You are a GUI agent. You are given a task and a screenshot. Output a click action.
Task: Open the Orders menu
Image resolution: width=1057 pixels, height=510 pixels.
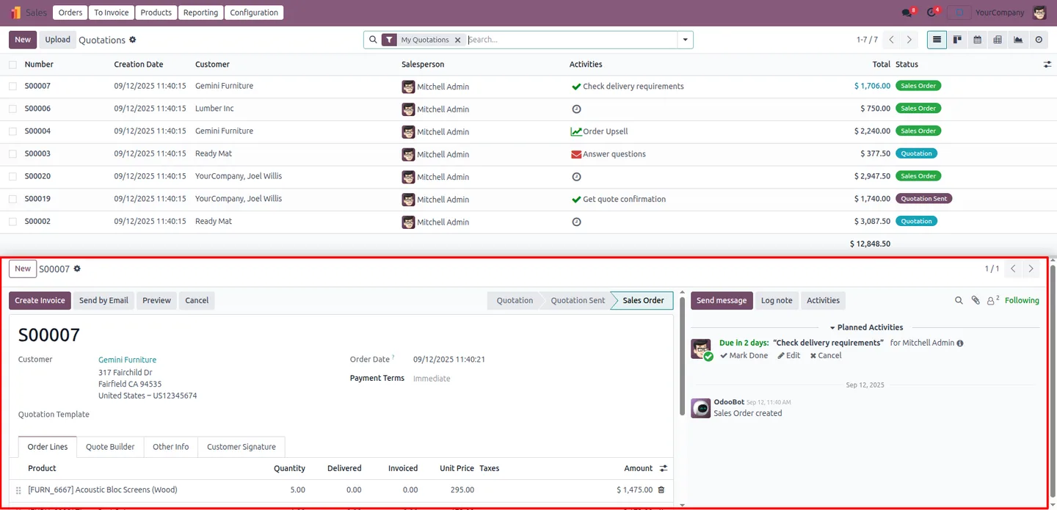pyautogui.click(x=70, y=12)
